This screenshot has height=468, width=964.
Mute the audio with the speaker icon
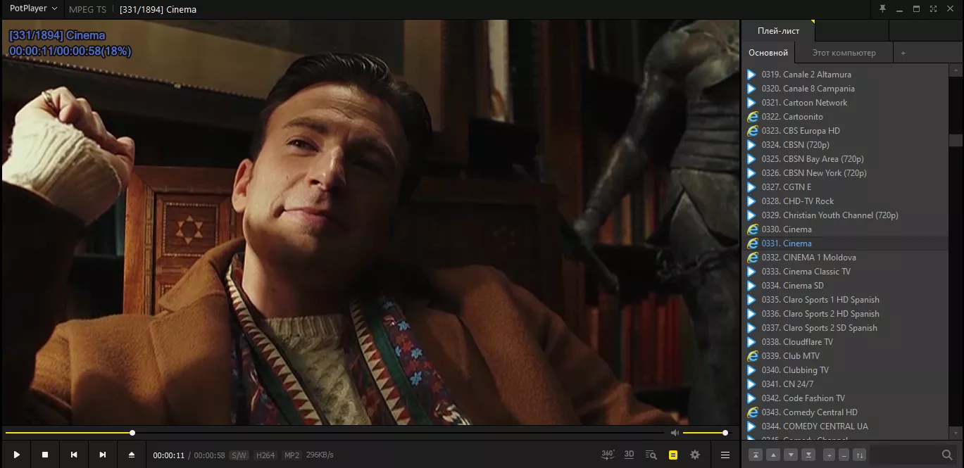pos(675,433)
